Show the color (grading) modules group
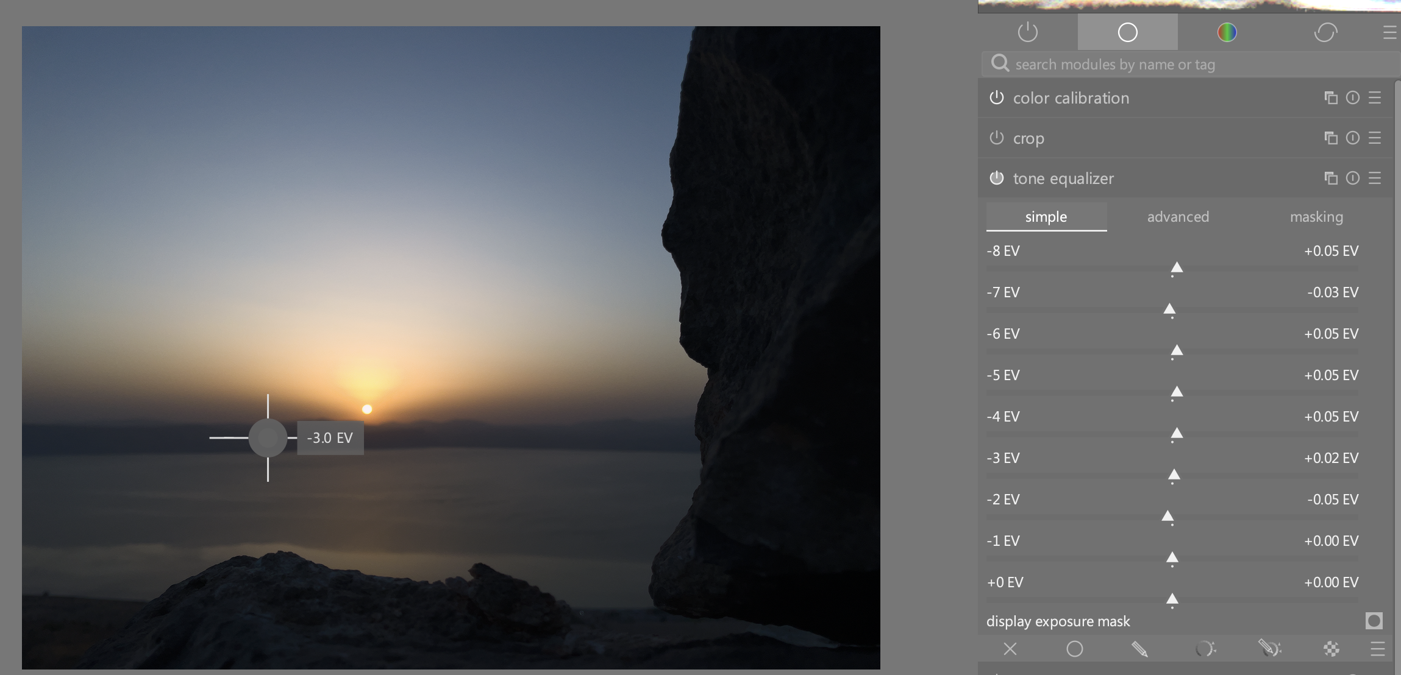This screenshot has width=1401, height=675. [x=1227, y=32]
